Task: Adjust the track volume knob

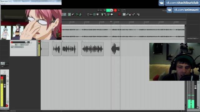Action: point(26,42)
